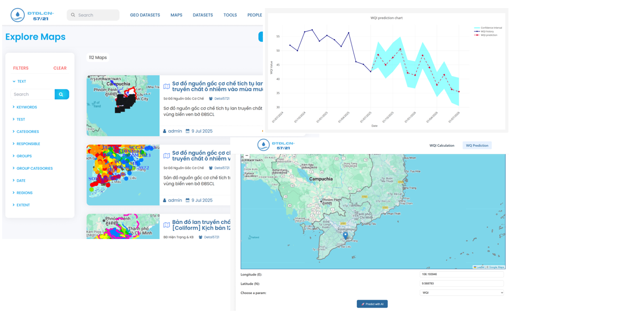Image resolution: width=631 pixels, height=329 pixels.
Task: Expand the CATEGORIES filter section
Action: [x=28, y=132]
